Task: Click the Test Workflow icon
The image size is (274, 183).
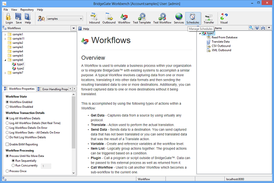Action: [162, 19]
